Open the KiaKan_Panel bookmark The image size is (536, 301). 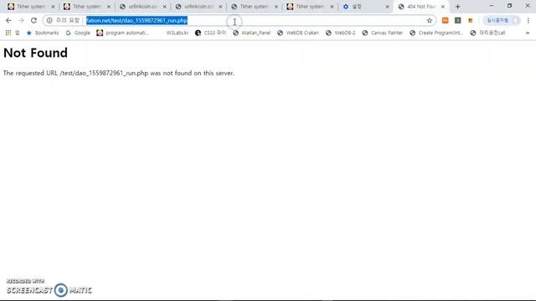point(251,33)
